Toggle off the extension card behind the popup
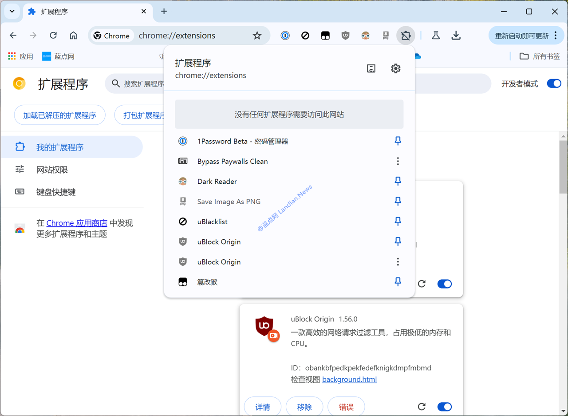Viewport: 568px width, 416px height. point(445,284)
